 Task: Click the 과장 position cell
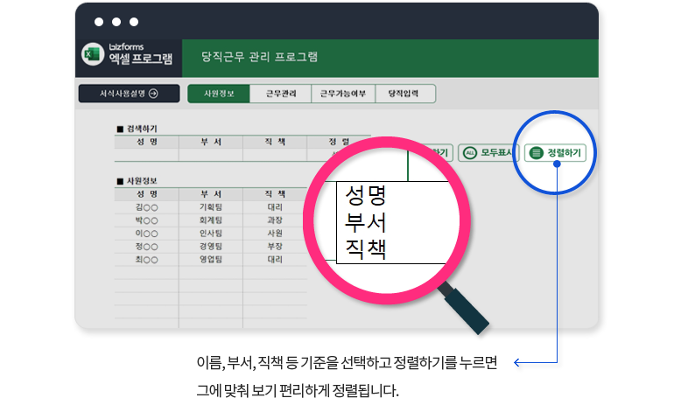275,220
